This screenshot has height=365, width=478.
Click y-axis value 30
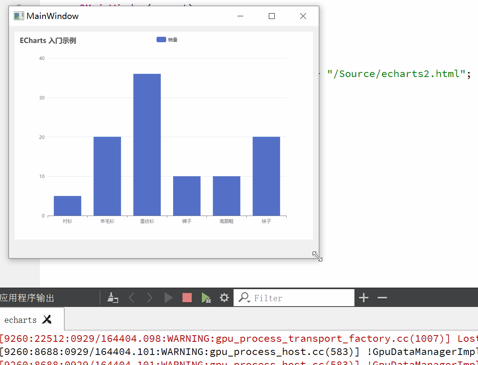pyautogui.click(x=42, y=98)
